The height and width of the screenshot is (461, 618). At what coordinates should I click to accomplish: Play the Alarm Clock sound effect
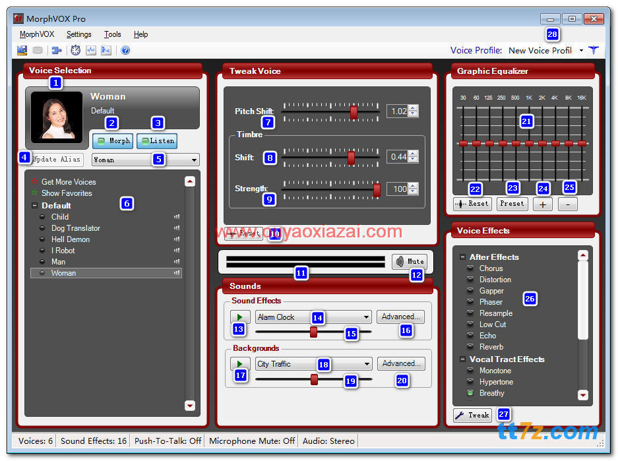pyautogui.click(x=240, y=317)
